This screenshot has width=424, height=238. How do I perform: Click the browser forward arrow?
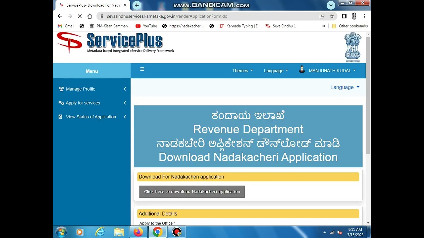[70, 16]
